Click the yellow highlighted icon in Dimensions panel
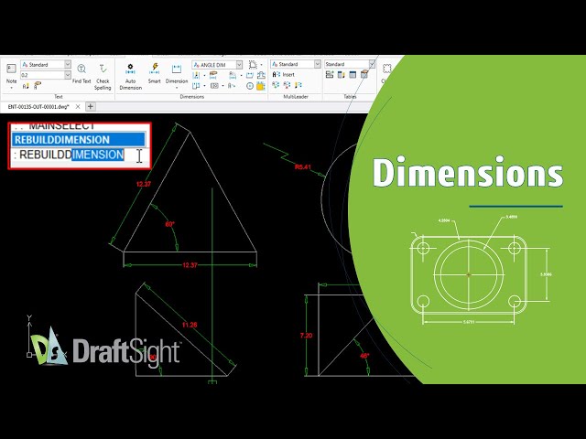Image resolution: width=586 pixels, height=439 pixels. coord(261,86)
